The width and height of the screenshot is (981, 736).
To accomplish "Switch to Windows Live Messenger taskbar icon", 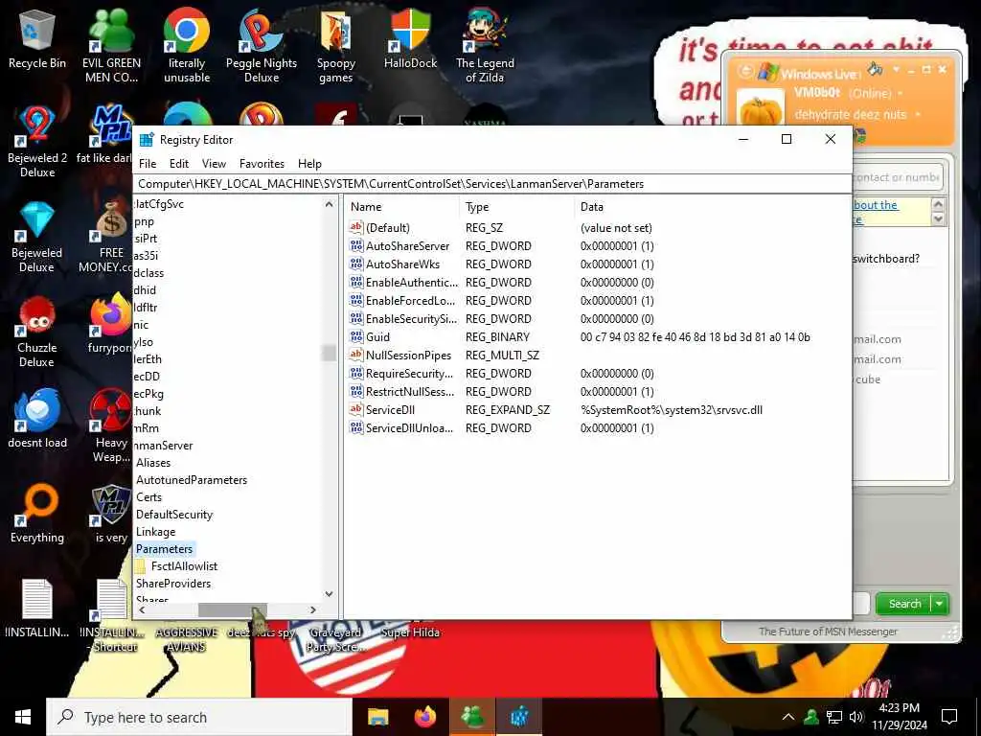I will pos(472,717).
